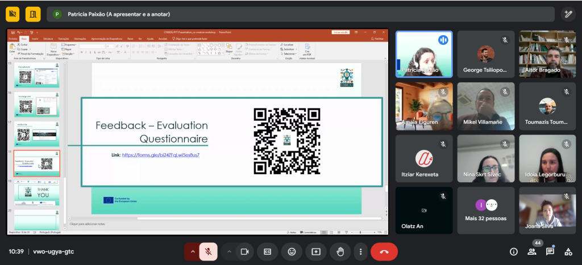
Task: Turn on closed captions
Action: pos(267,251)
